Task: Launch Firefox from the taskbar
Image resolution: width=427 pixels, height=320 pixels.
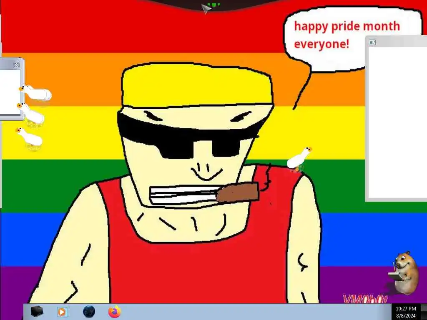Action: pyautogui.click(x=115, y=312)
